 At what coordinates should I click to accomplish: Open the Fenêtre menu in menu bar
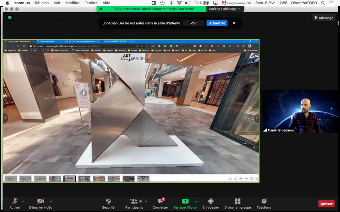pyautogui.click(x=91, y=3)
